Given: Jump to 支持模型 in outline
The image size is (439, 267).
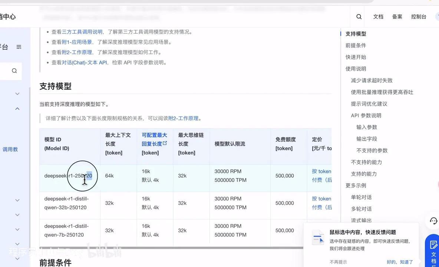Looking at the screenshot, I should [x=356, y=34].
